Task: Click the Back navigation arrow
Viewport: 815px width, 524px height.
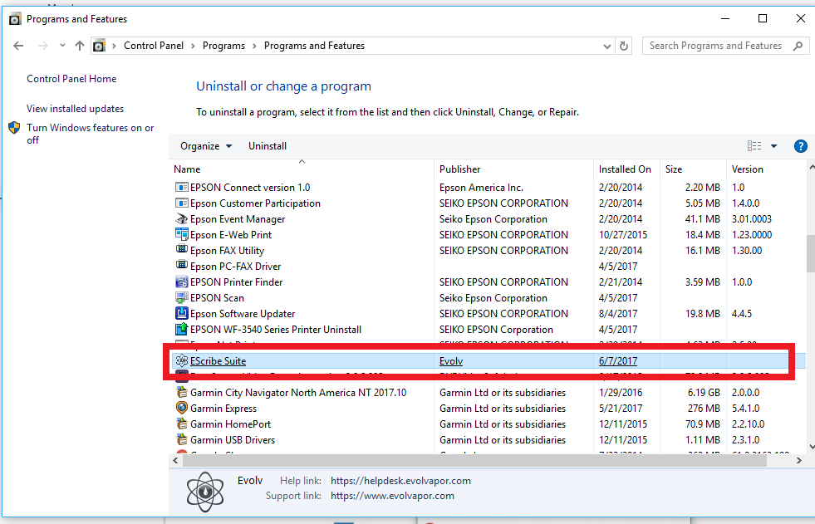Action: pos(19,46)
